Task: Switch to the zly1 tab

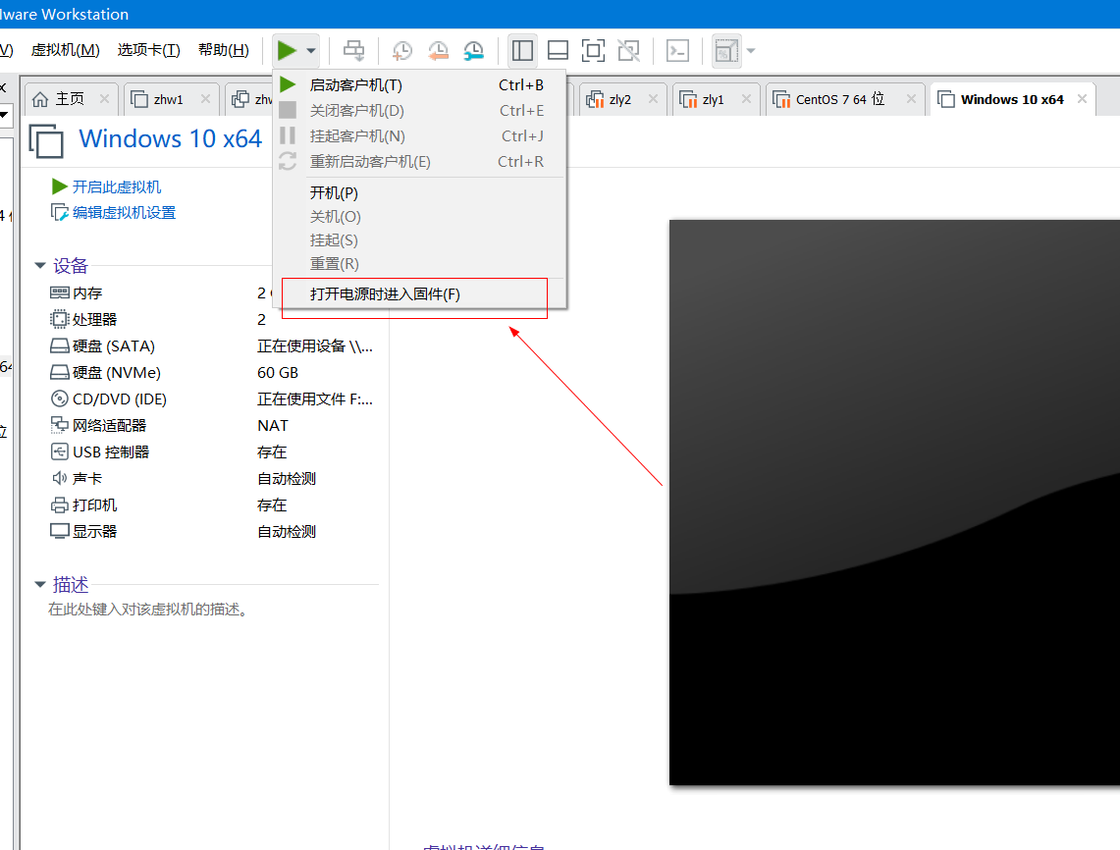Action: [x=713, y=99]
